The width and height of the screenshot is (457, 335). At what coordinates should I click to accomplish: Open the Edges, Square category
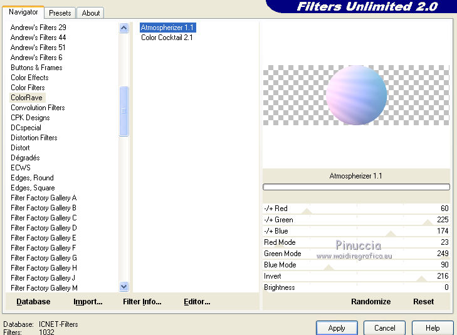click(33, 188)
